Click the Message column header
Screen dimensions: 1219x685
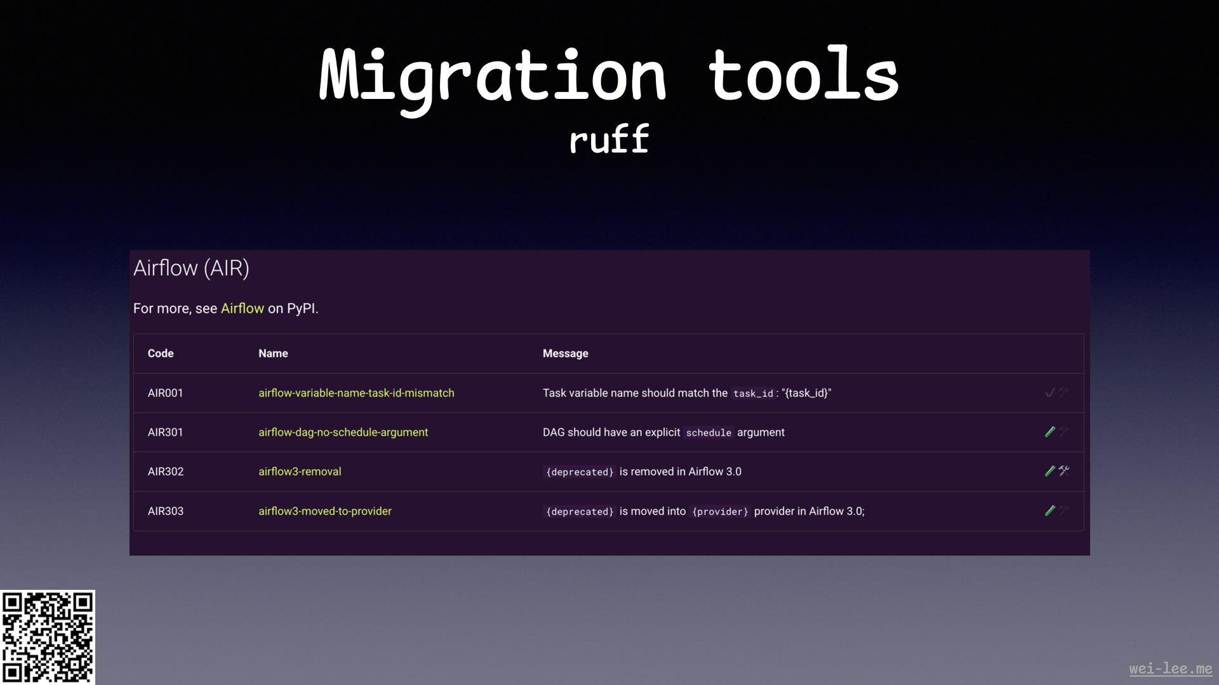pyautogui.click(x=565, y=353)
